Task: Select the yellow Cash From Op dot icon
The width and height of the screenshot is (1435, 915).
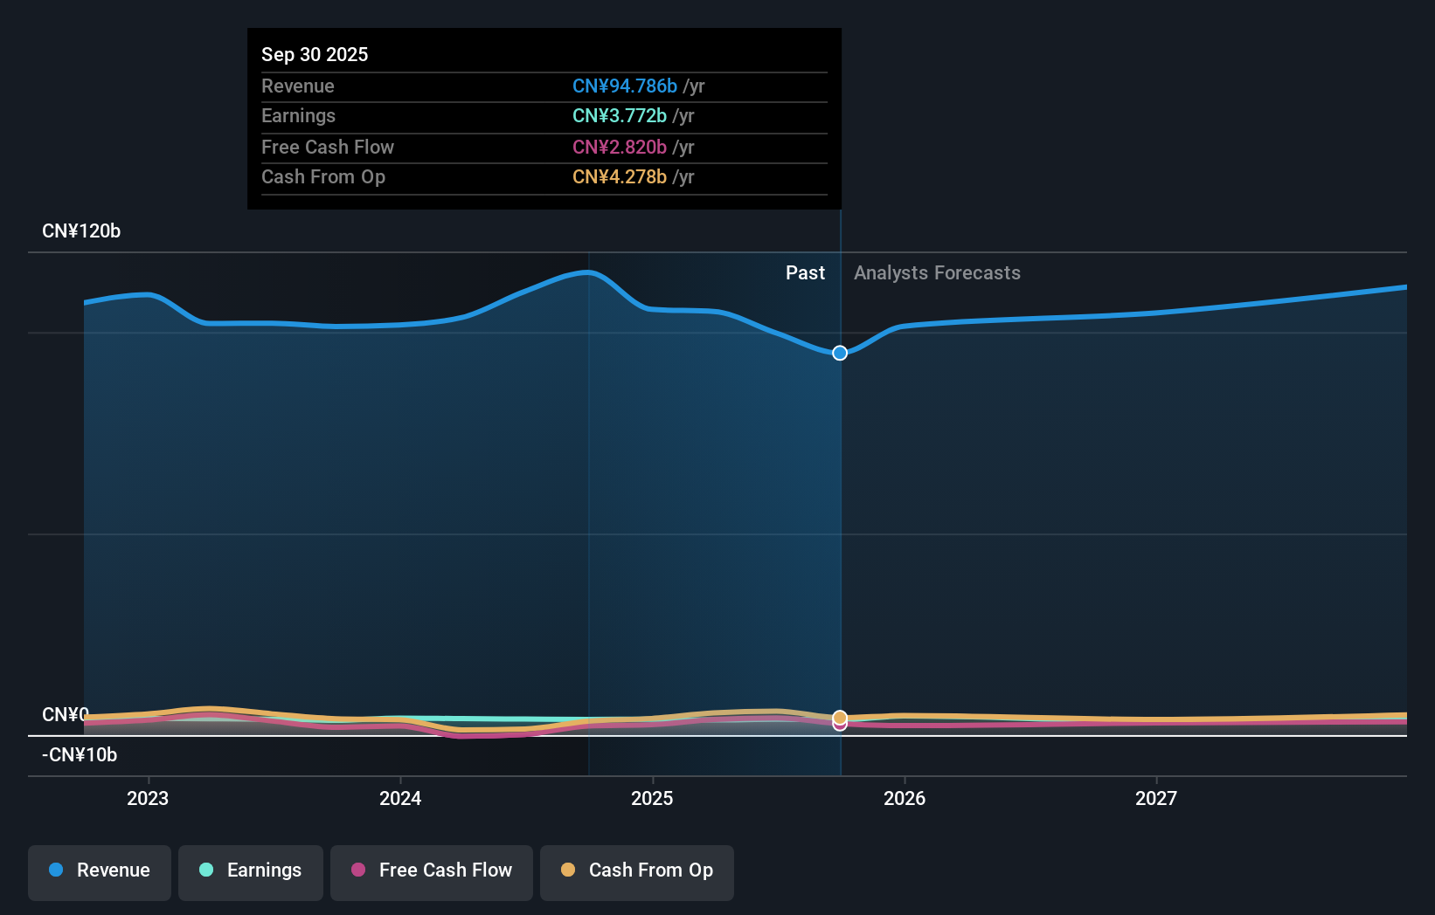Action: click(x=568, y=870)
